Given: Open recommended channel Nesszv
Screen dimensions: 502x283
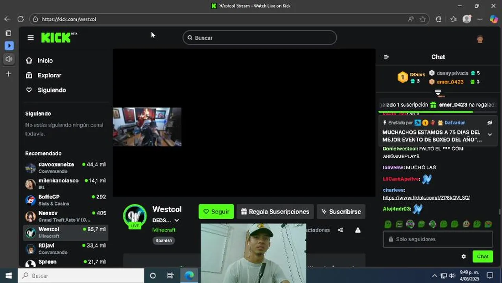Looking at the screenshot, I should (66, 216).
